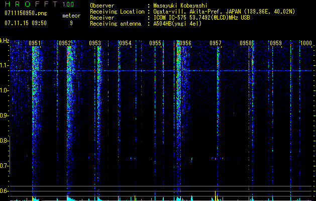Click the 0954 time marker
316x201 pixels.
(125, 43)
